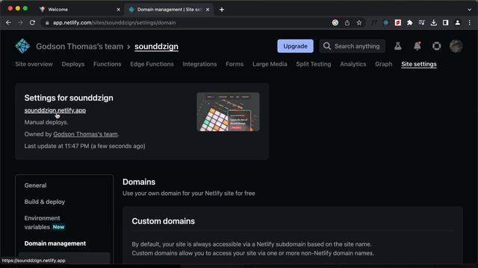Open Godson Thomas's team owner link
The image size is (478, 268).
pyautogui.click(x=85, y=134)
